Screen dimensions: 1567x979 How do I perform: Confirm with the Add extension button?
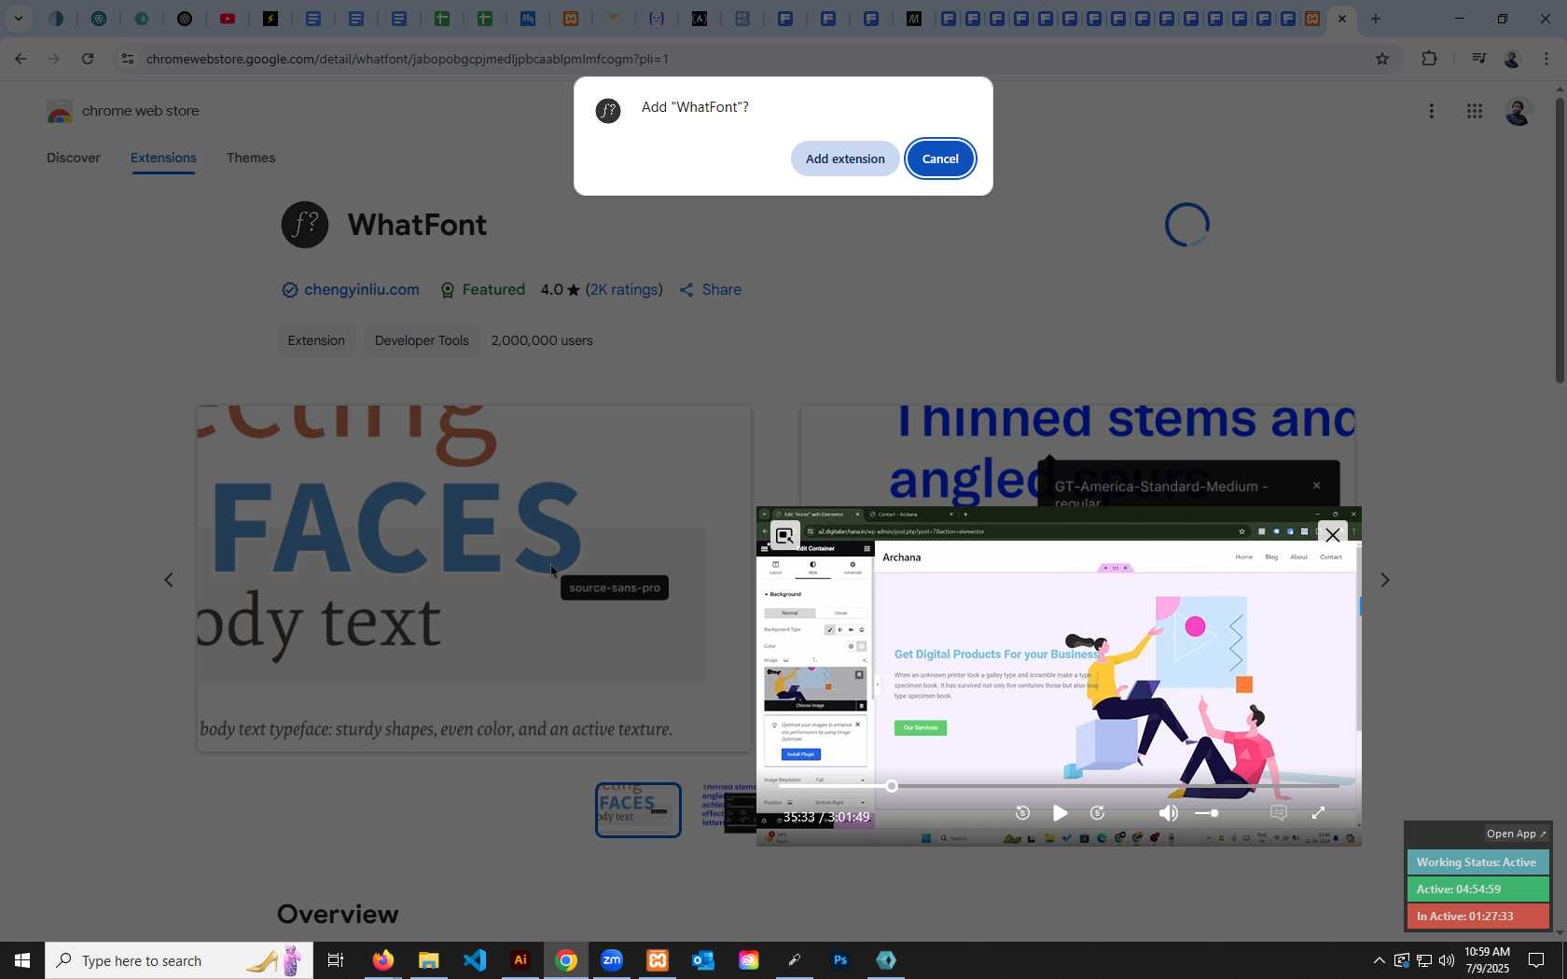tap(845, 159)
